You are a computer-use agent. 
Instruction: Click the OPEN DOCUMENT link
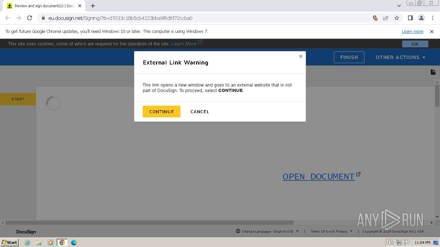coord(318,176)
